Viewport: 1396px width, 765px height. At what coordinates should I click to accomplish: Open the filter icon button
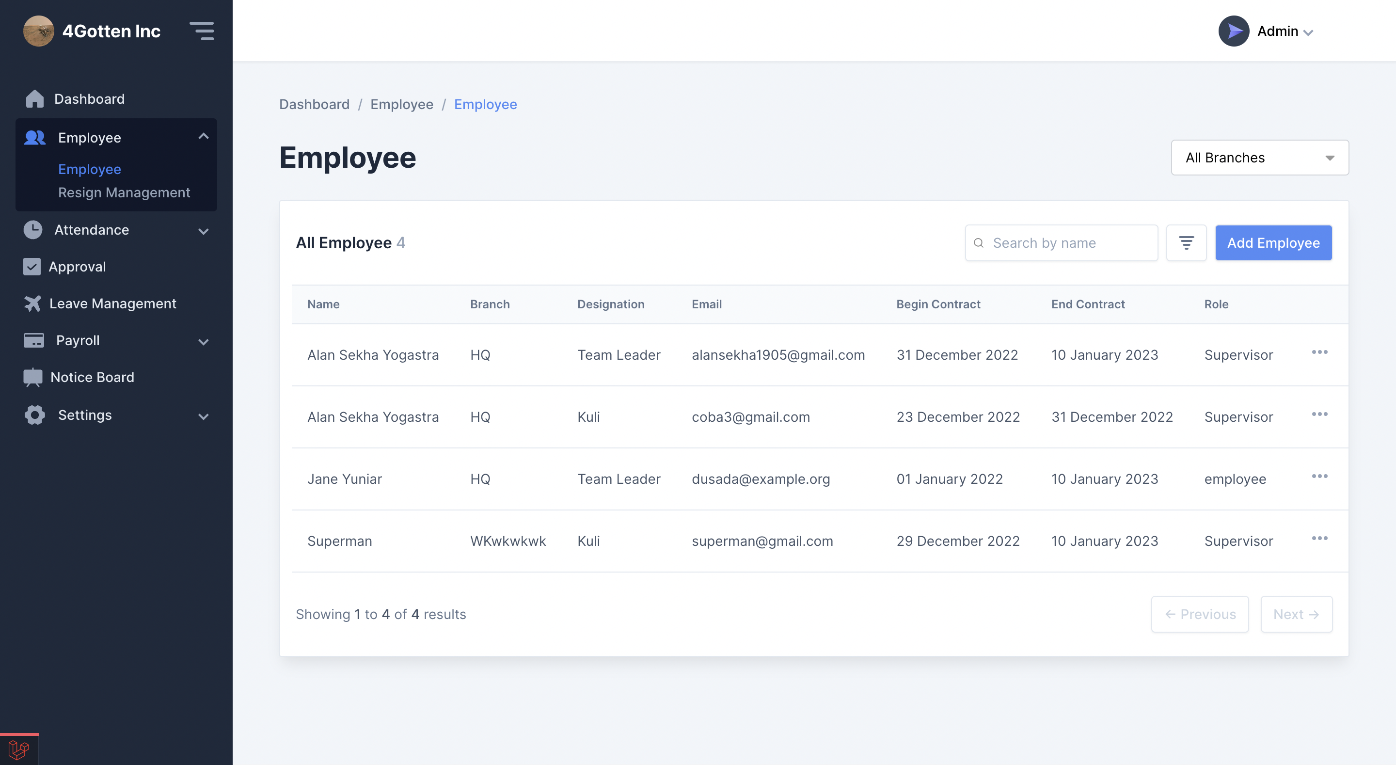coord(1186,243)
